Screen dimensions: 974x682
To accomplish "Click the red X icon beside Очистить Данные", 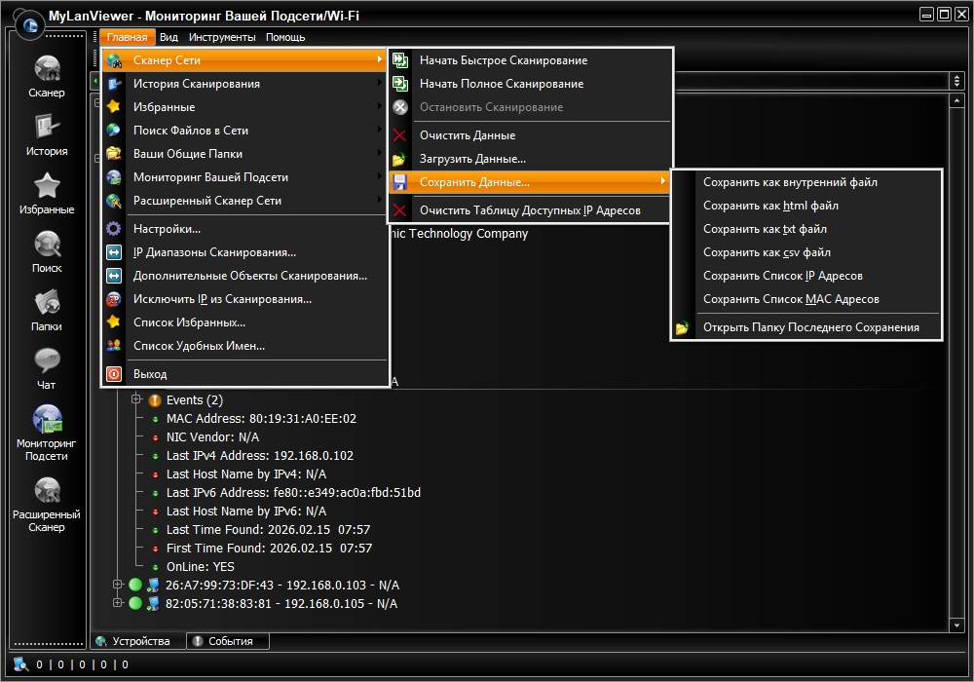I will click(x=400, y=135).
